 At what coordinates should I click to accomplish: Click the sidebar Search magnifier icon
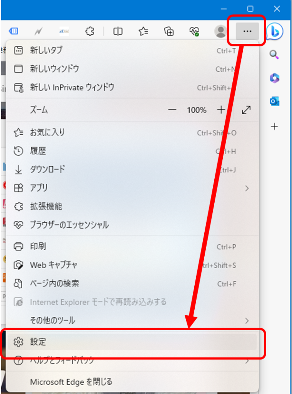coord(274,54)
